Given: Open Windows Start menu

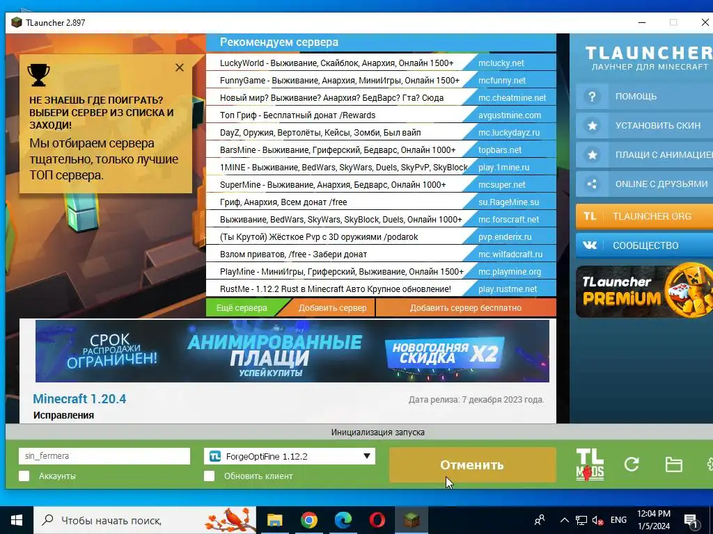Looking at the screenshot, I should click(x=17, y=520).
